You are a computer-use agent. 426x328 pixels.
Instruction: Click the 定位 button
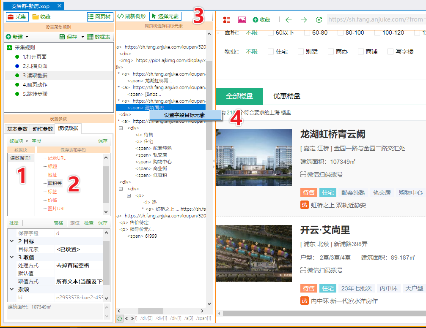(75, 223)
